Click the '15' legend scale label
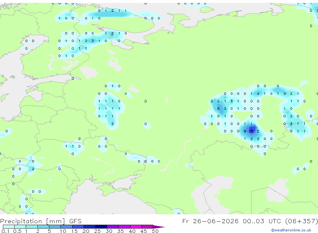 point(74,231)
